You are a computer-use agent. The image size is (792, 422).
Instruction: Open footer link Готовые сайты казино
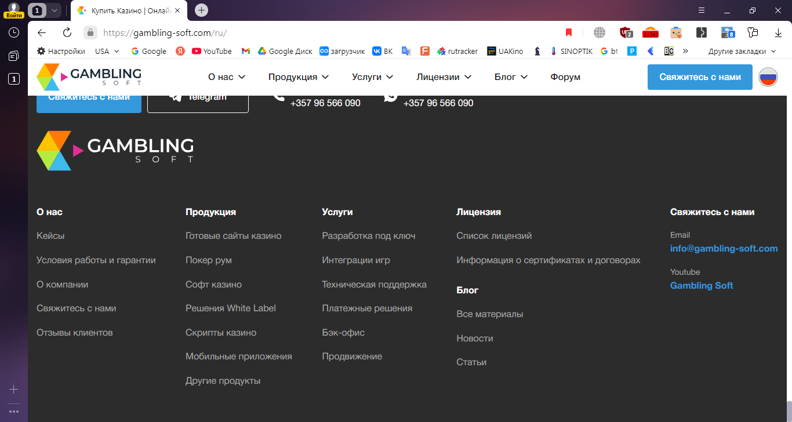tap(234, 236)
